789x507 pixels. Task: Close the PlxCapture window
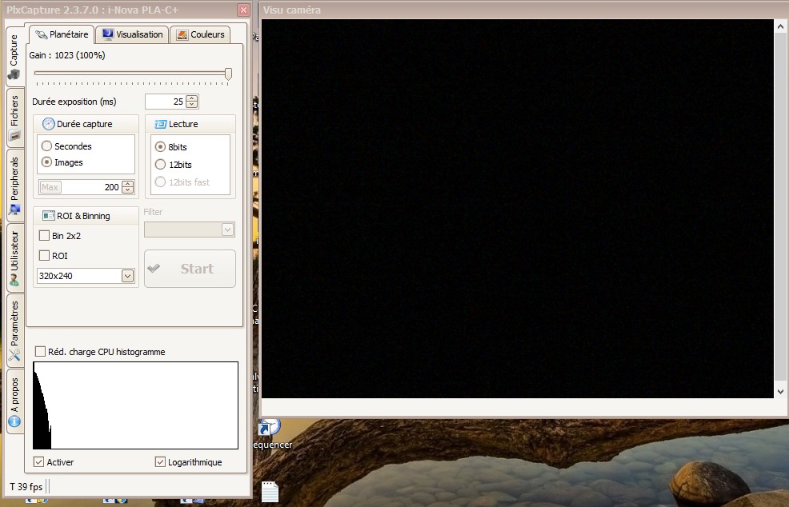(243, 10)
